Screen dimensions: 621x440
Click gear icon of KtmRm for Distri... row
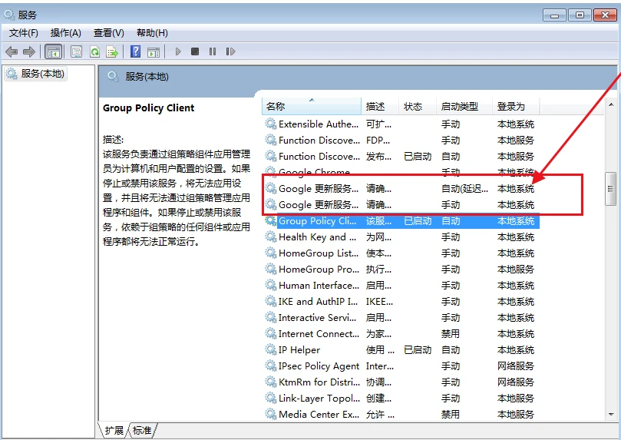click(x=271, y=382)
